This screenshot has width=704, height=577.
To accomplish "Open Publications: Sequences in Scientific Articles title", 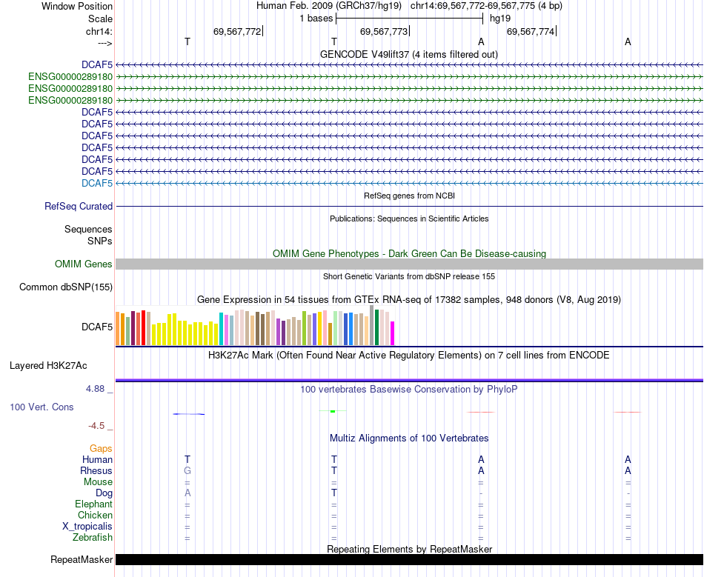I will (x=409, y=219).
